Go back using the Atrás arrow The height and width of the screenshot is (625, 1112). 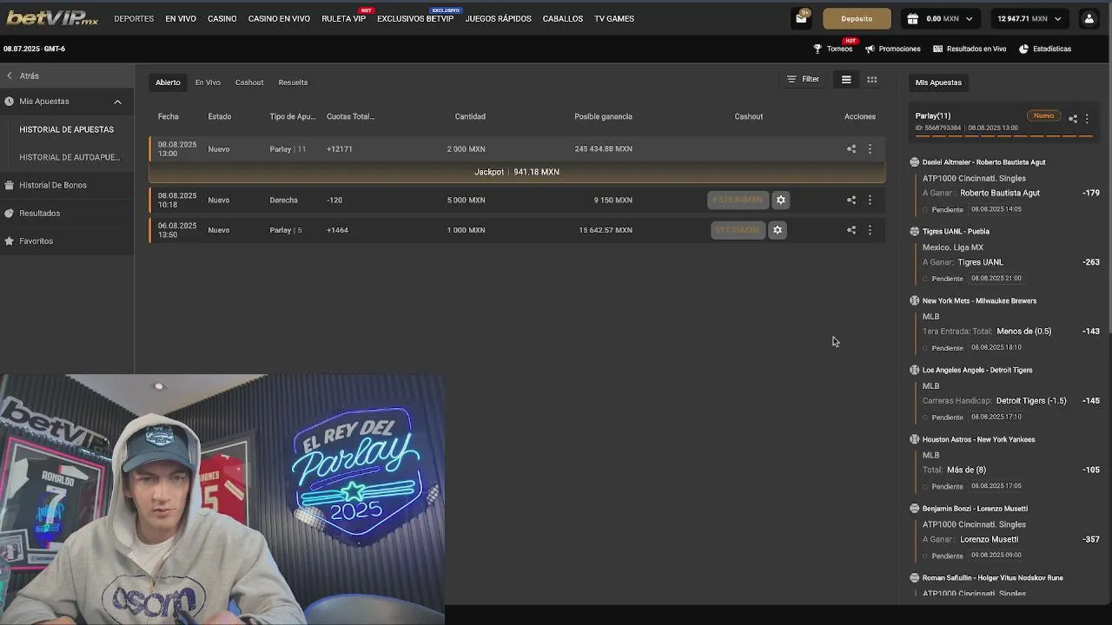coord(10,76)
